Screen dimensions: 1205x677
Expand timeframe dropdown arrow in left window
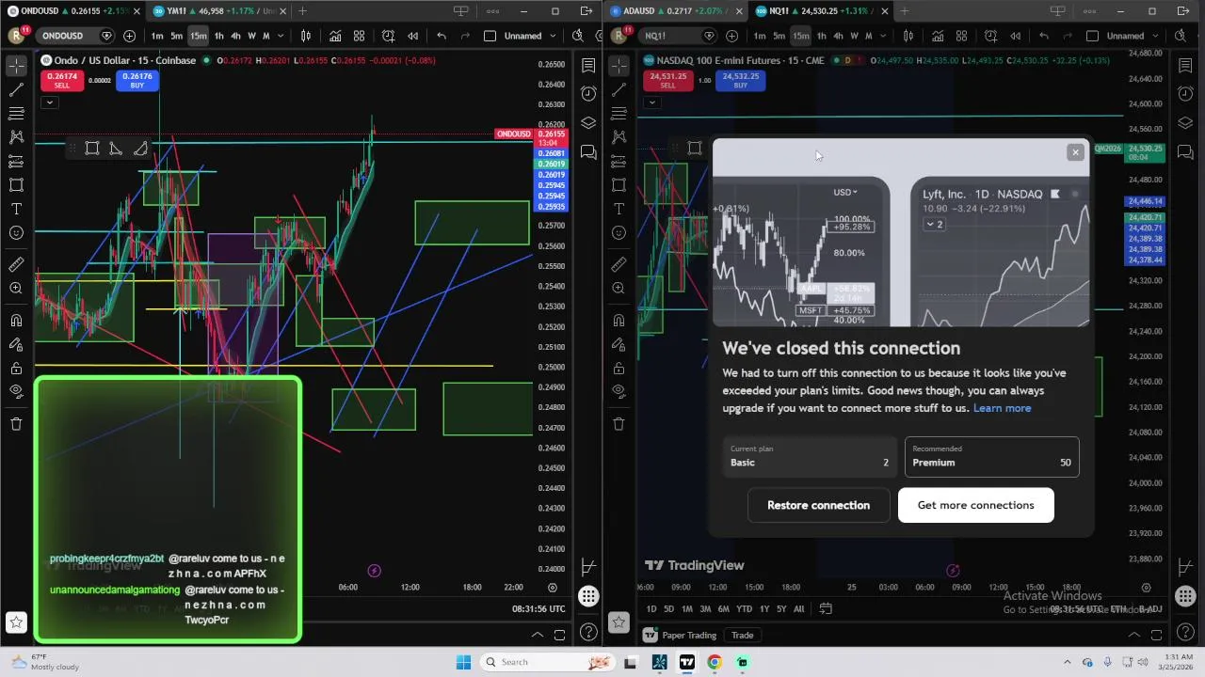[x=281, y=36]
